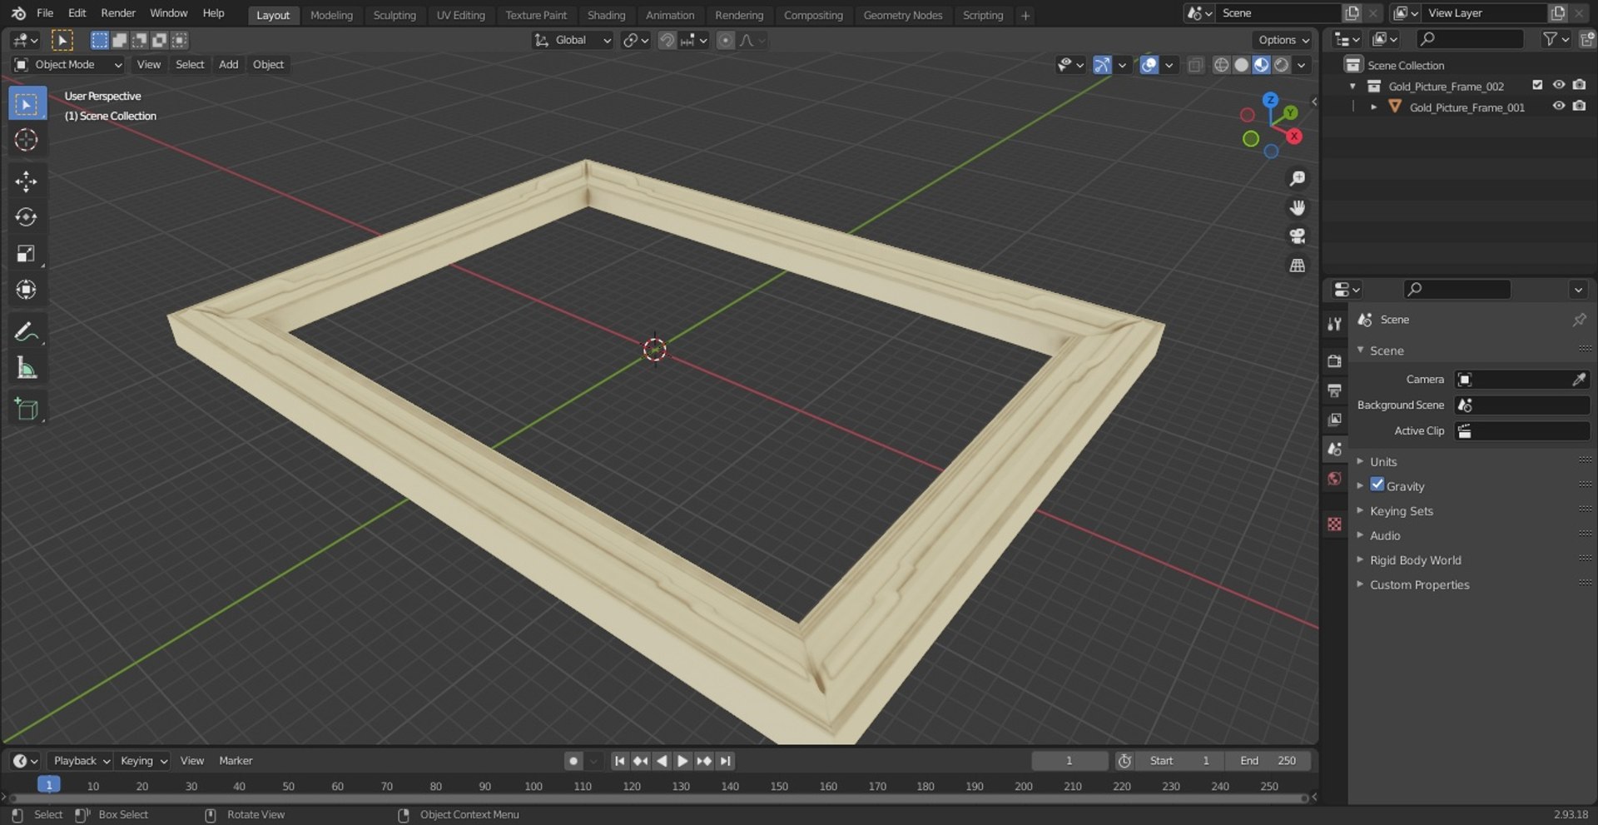This screenshot has height=825, width=1598.
Task: Click the current frame marker 1
Action: (x=49, y=785)
